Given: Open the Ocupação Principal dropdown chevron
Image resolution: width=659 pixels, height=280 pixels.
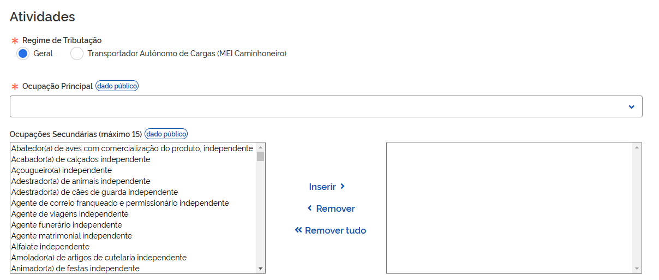Looking at the screenshot, I should (x=631, y=106).
